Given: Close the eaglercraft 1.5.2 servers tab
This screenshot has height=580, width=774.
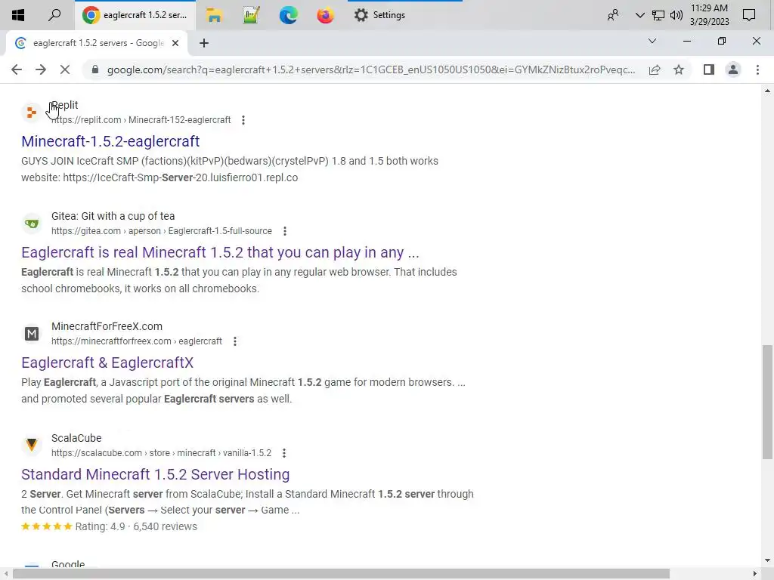Looking at the screenshot, I should [x=175, y=43].
